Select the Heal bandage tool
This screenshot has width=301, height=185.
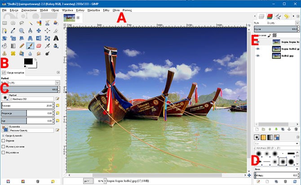point(13,53)
